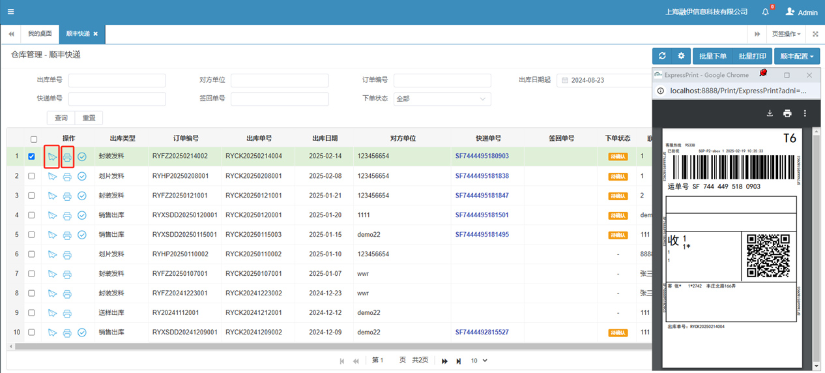Viewport: 825px width, 373px height.
Task: Click the 重置 reset button
Action: [x=89, y=118]
